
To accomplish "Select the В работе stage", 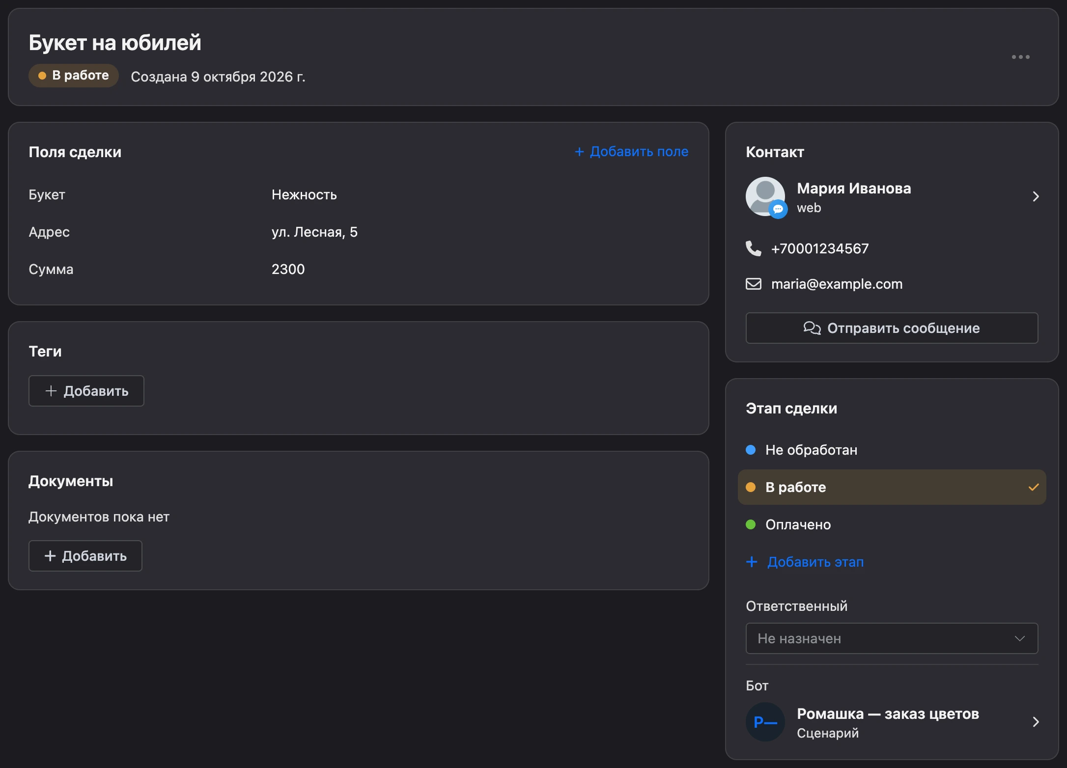I will pos(892,487).
